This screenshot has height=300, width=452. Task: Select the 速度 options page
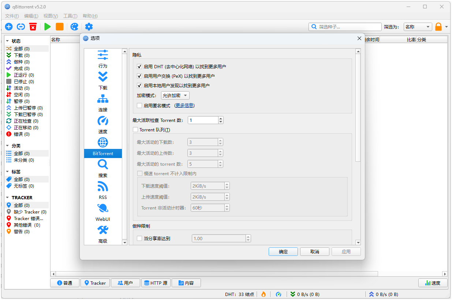click(103, 125)
